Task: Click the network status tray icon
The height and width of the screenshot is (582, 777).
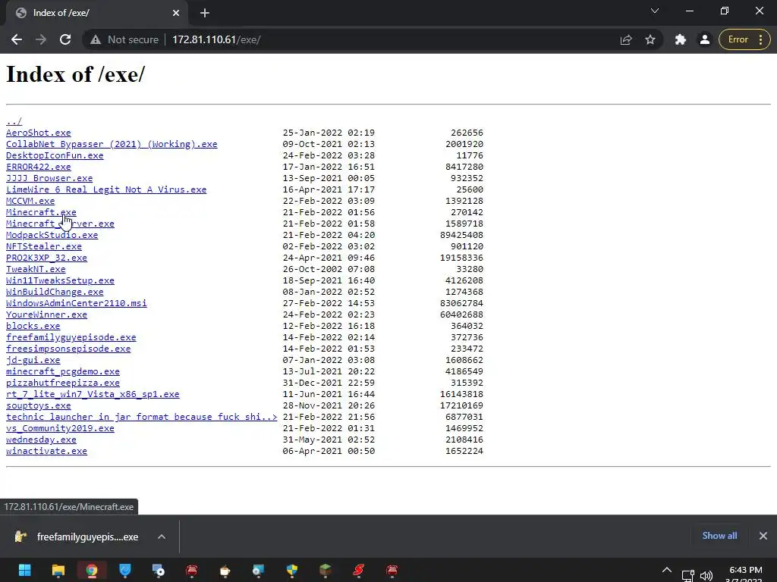Action: (x=687, y=576)
